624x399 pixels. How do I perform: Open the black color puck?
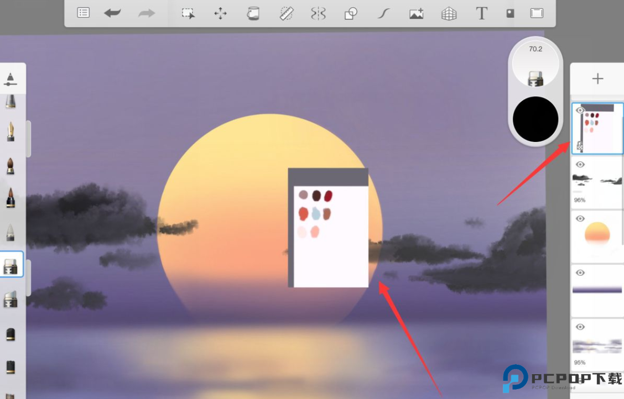pyautogui.click(x=535, y=119)
